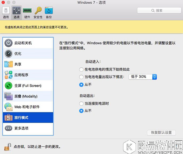This screenshot has height=154, width=183.
Task: Open the 通用 General toolbar icon
Action: tap(6, 11)
